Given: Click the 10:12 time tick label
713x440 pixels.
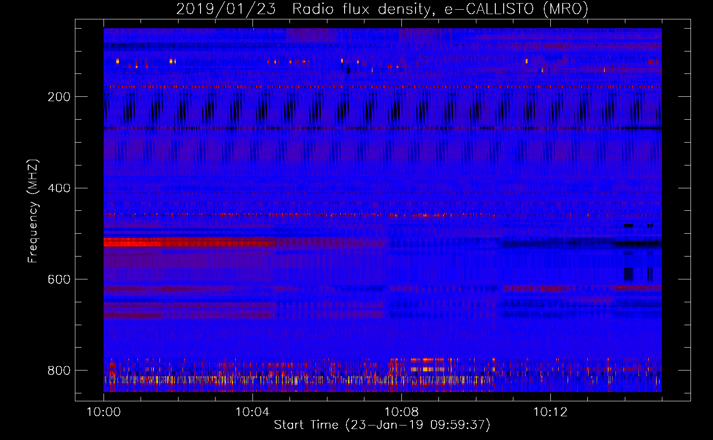Looking at the screenshot, I should click(x=550, y=412).
